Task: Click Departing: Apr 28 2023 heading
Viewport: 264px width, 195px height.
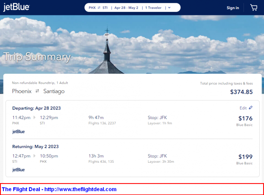Action: point(37,108)
